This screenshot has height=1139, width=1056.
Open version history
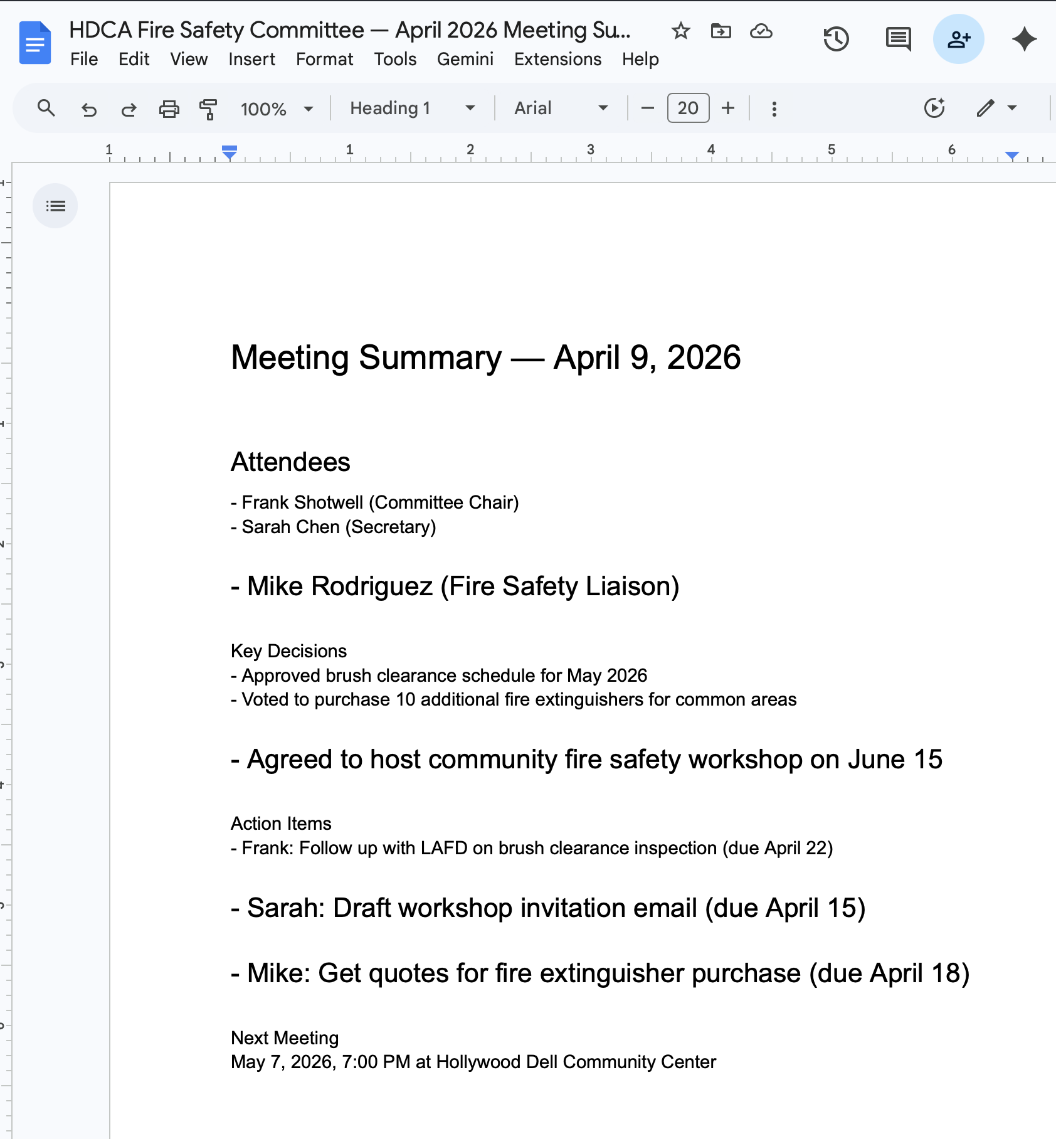(x=837, y=40)
